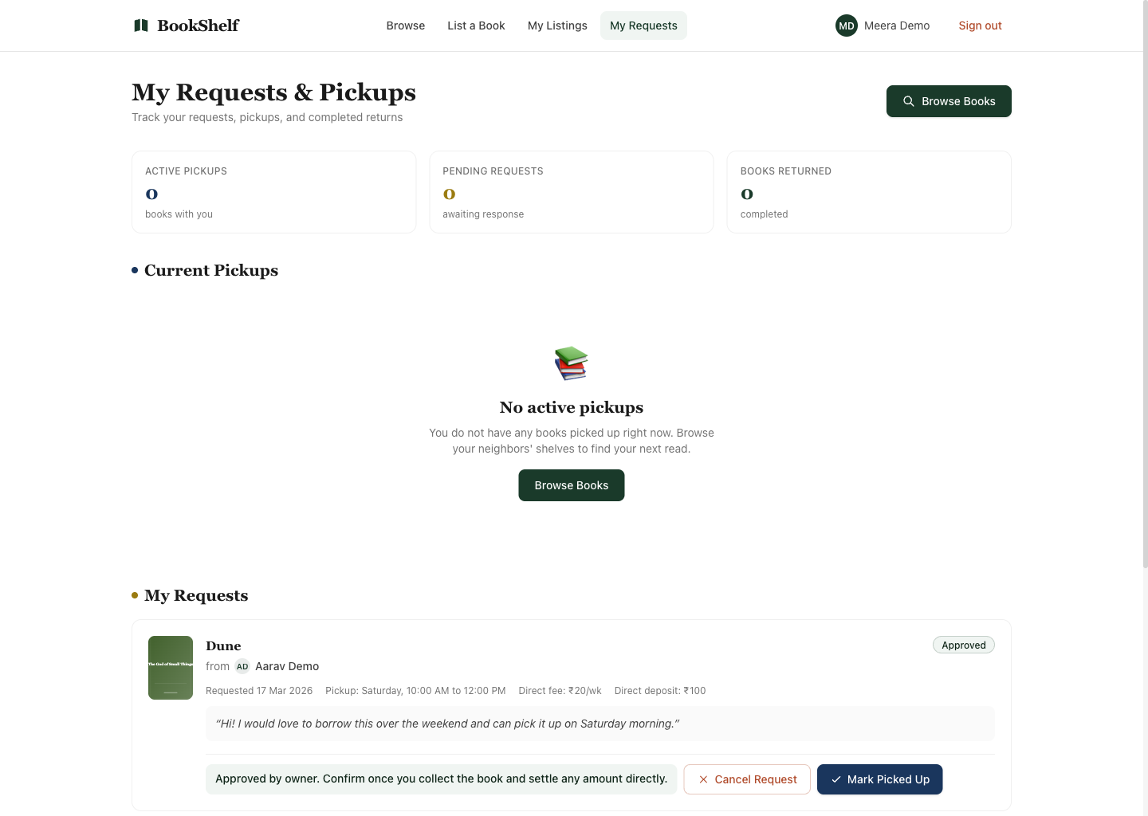Click the Sign out link

coord(980,25)
